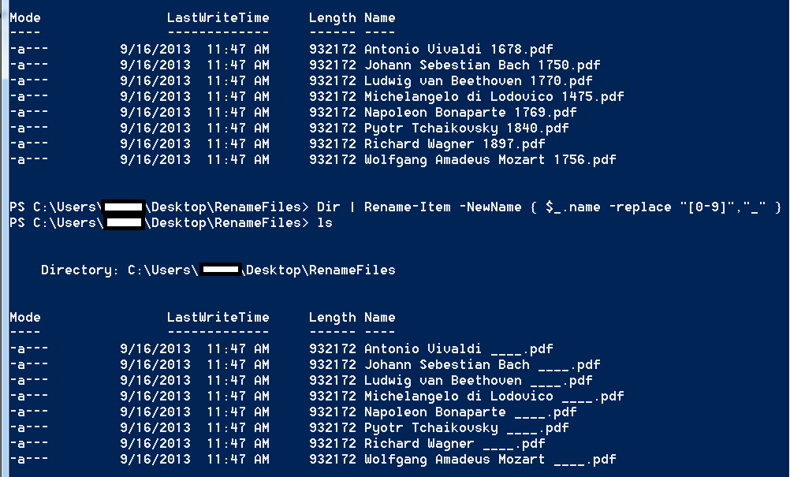
Task: Click renamed Michelangelo di Lodovico ____.pdf
Action: point(494,397)
